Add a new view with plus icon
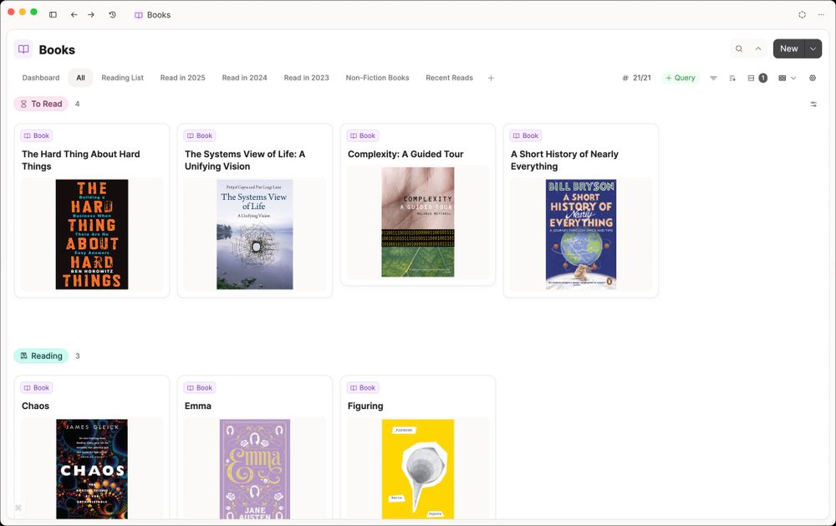Viewport: 836px width, 526px height. (x=491, y=78)
